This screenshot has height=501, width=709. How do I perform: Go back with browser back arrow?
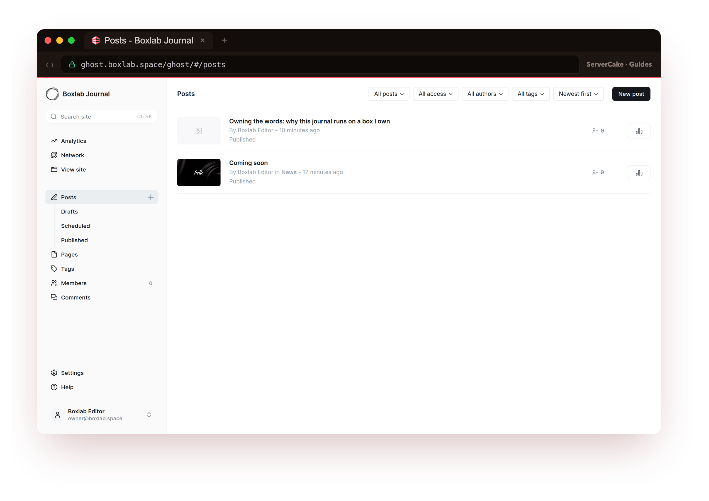pyautogui.click(x=47, y=65)
